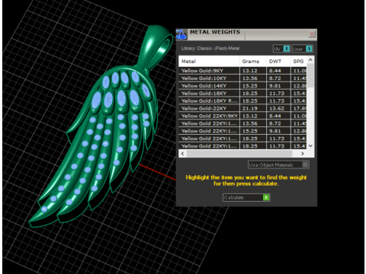Sort by the SPG column header

pos(299,62)
